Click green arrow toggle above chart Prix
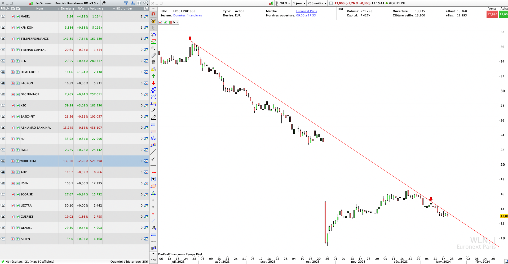Viewport: 508px width, 264px height. 165,22
